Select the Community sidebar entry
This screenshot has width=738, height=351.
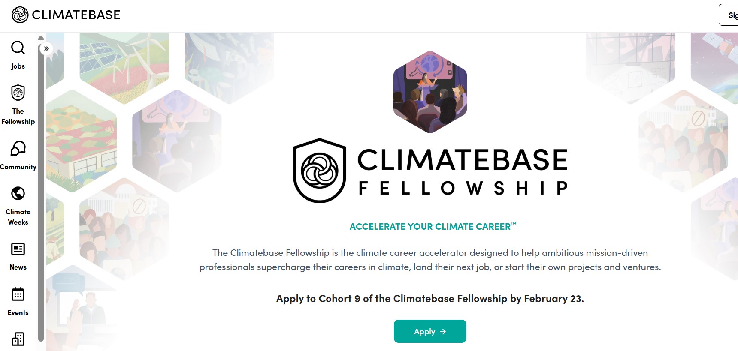[18, 156]
